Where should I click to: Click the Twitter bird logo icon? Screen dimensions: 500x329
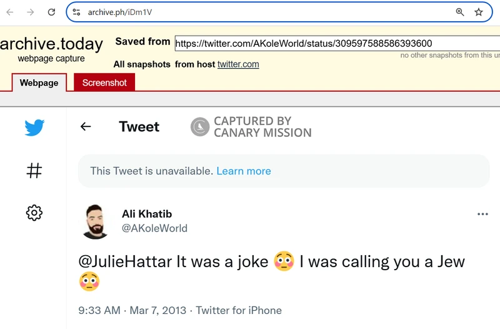(x=34, y=128)
